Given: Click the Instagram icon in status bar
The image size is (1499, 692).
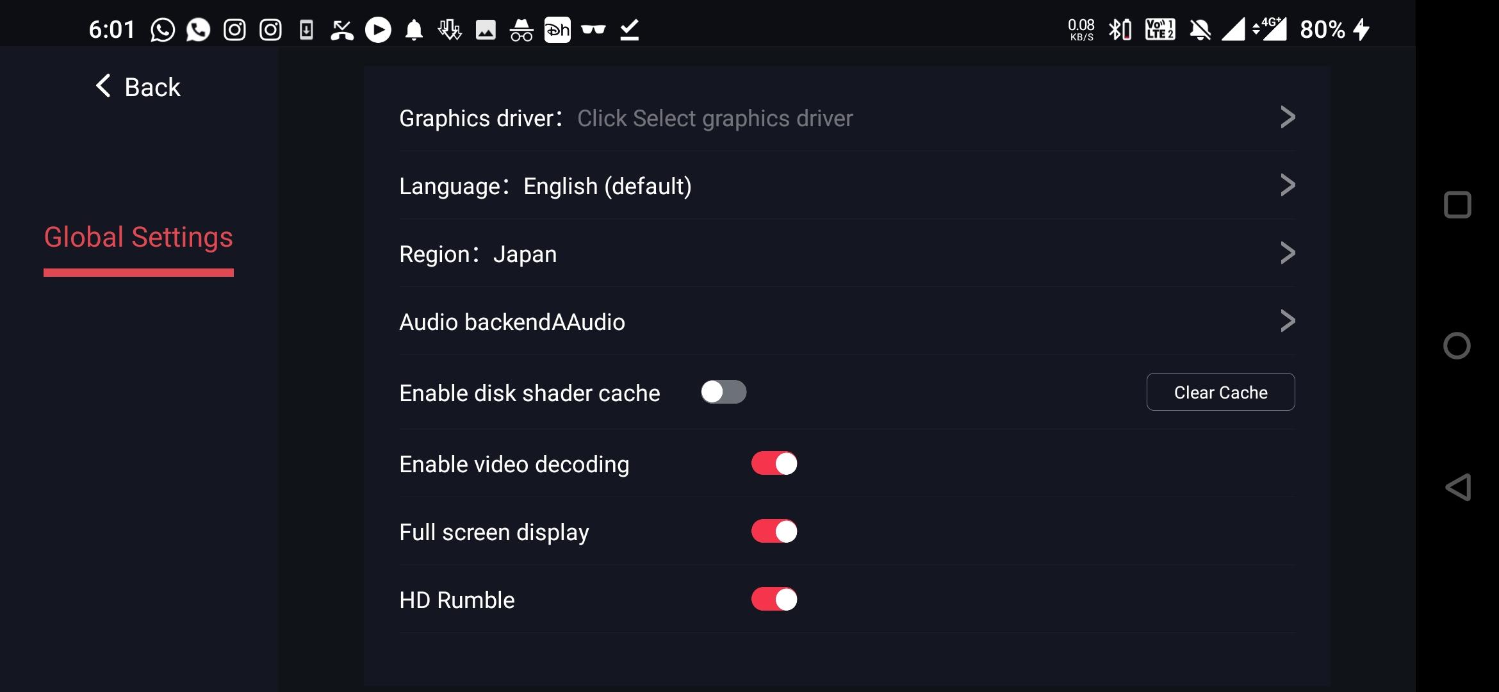Looking at the screenshot, I should pyautogui.click(x=235, y=29).
